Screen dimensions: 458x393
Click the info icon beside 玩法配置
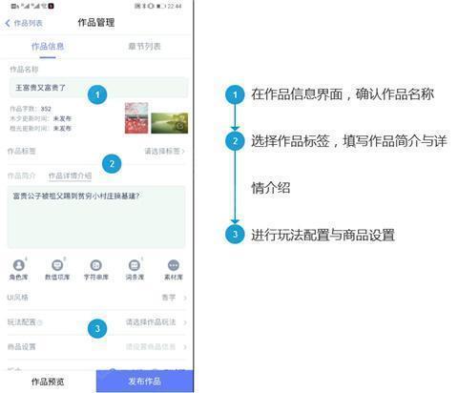[40, 322]
